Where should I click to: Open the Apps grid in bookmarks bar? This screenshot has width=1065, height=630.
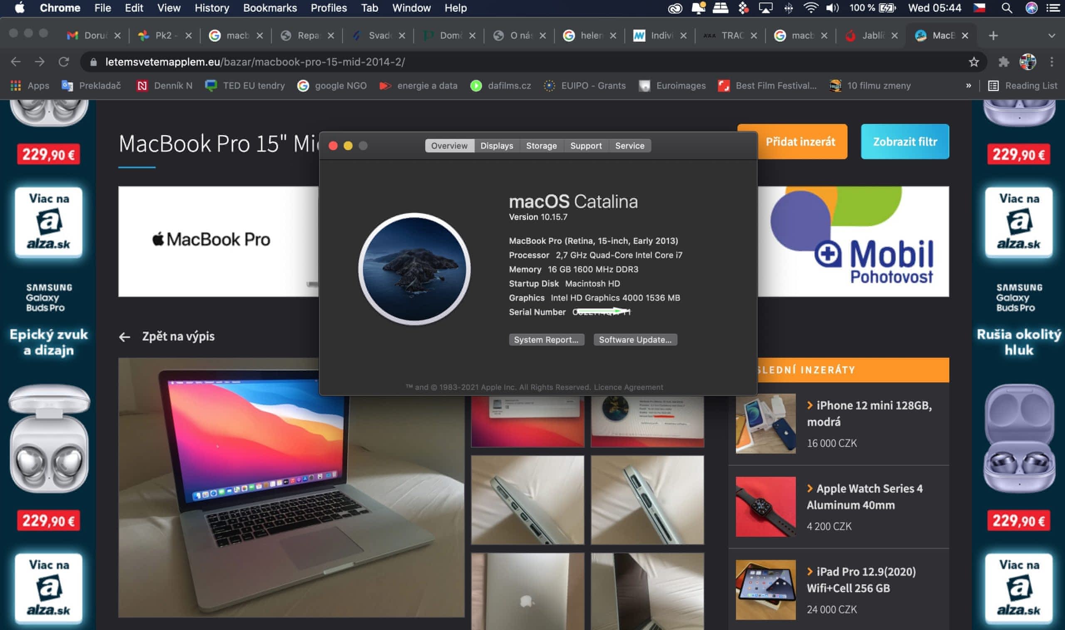(16, 86)
